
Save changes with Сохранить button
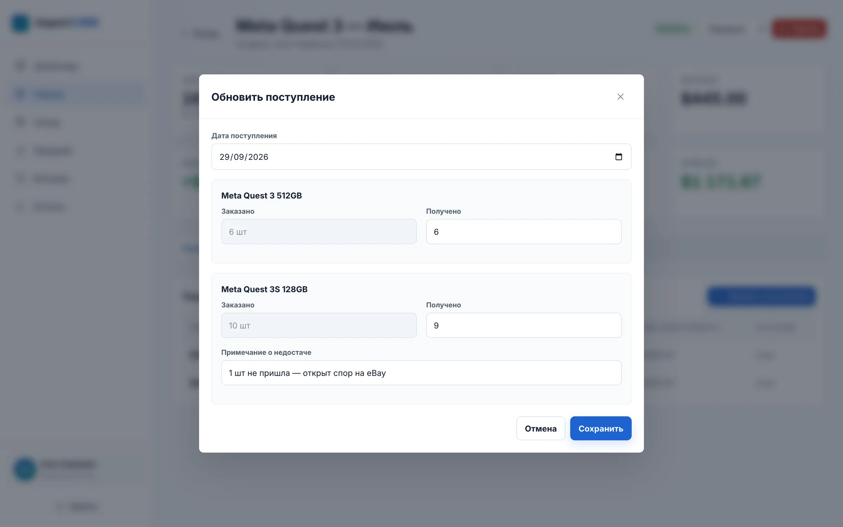(x=601, y=428)
